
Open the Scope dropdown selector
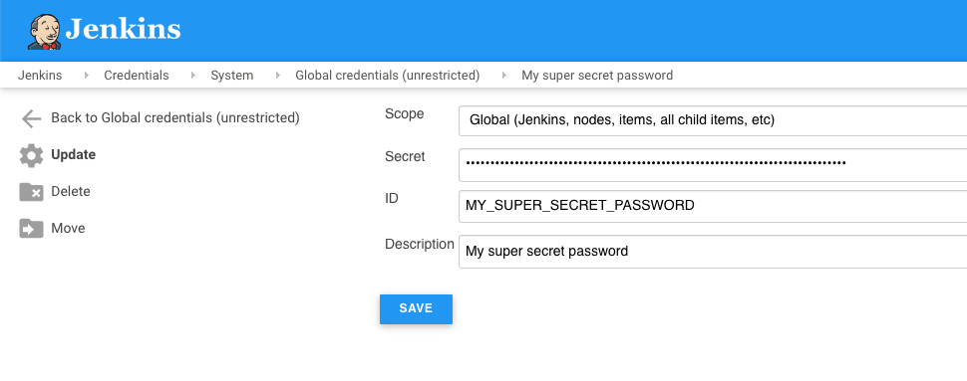coord(713,120)
